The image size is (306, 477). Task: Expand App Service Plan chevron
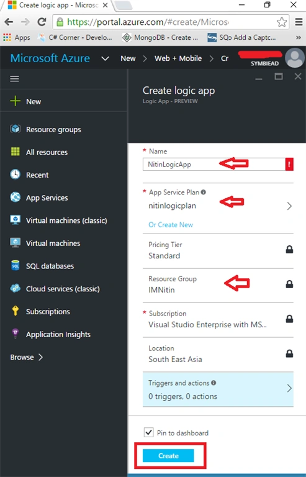point(289,206)
